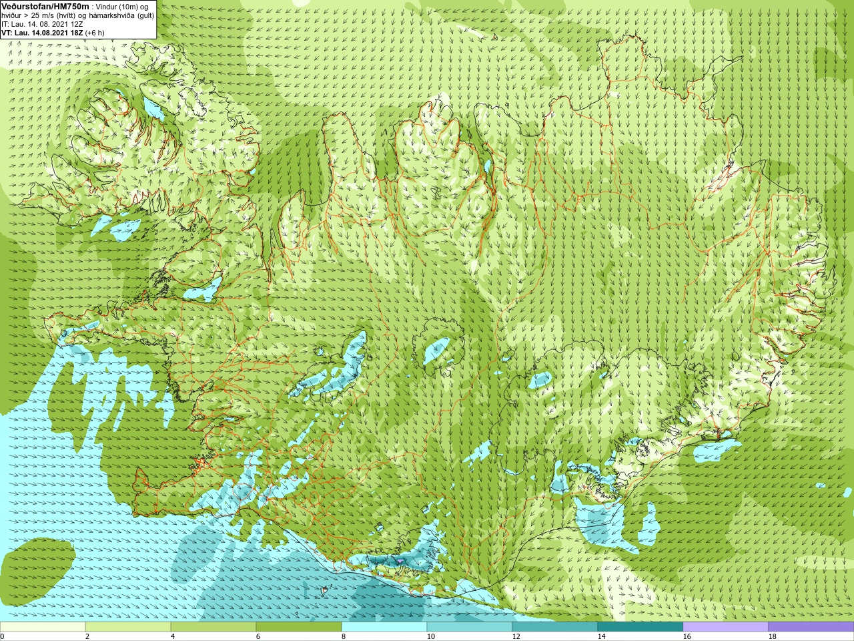Click the legend scale value 16
854x641 pixels.
pos(687,636)
